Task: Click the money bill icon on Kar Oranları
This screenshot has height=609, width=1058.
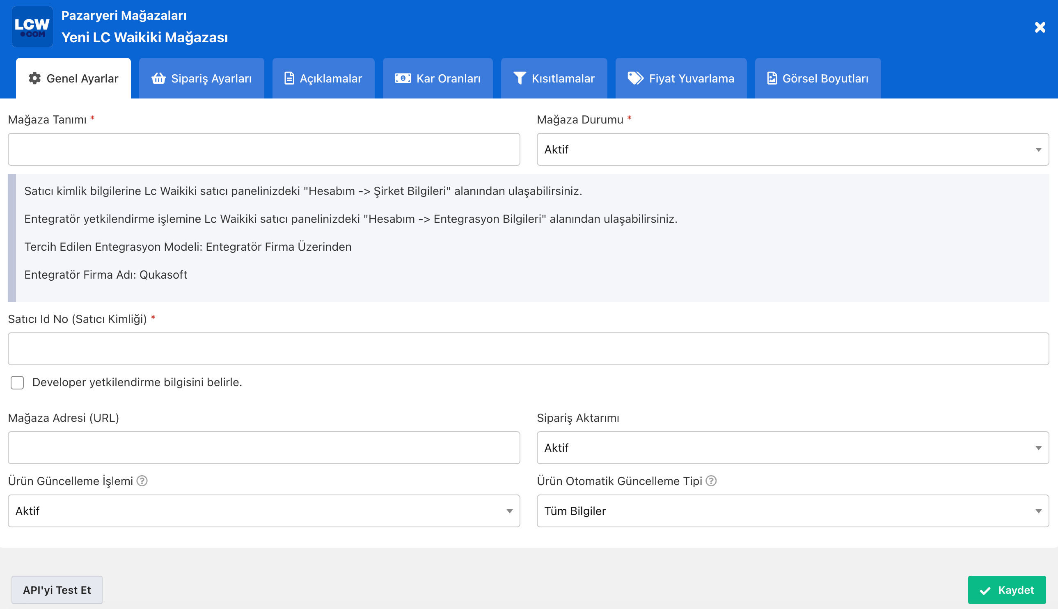Action: click(x=403, y=78)
